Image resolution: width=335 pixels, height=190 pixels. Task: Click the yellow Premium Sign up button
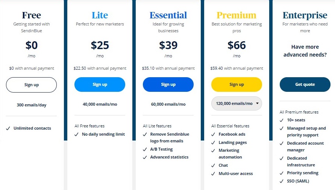click(236, 85)
